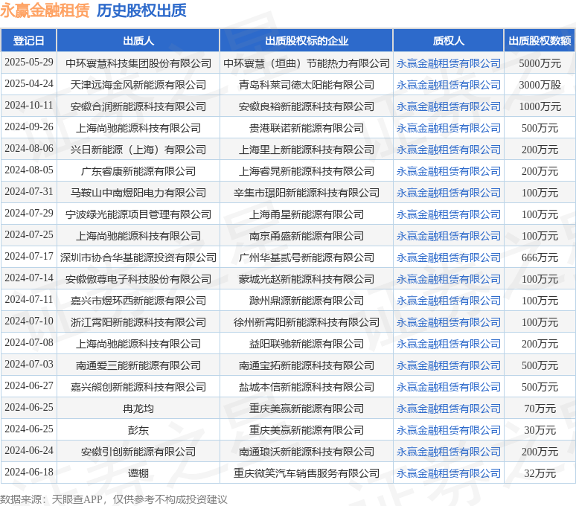Select the 永赢金融租赁 title text

[x=45, y=10]
